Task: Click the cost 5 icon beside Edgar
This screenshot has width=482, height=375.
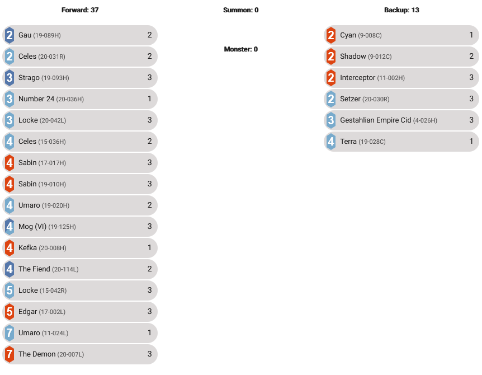Action: (x=10, y=312)
